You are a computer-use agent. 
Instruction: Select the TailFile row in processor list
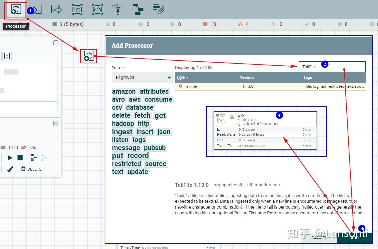tap(270, 86)
